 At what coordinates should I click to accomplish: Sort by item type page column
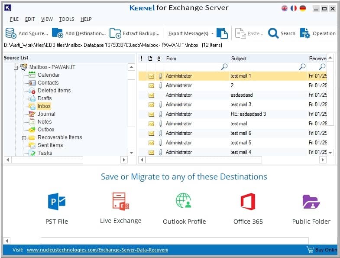click(150, 59)
